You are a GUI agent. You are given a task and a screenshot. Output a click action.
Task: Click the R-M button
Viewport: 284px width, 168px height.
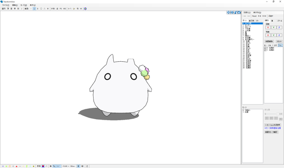pos(264,16)
